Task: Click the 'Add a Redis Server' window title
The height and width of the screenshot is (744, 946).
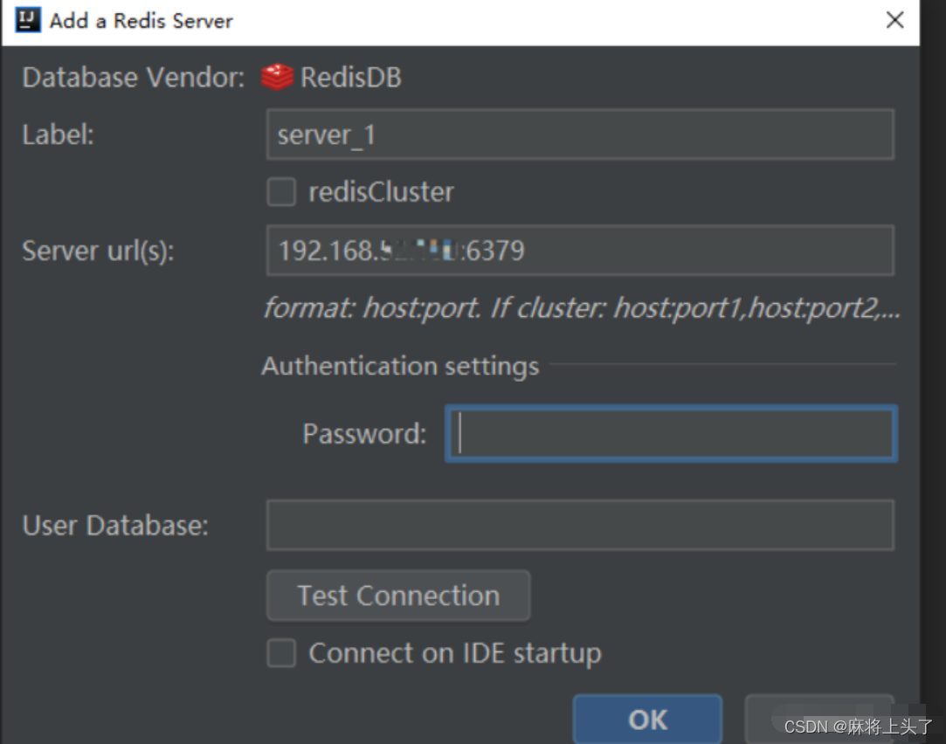Action: pos(142,20)
